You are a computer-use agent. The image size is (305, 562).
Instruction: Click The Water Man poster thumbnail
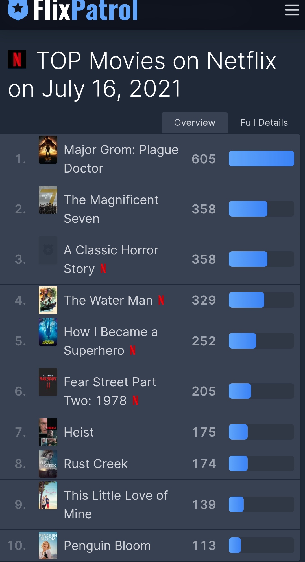coord(48,300)
